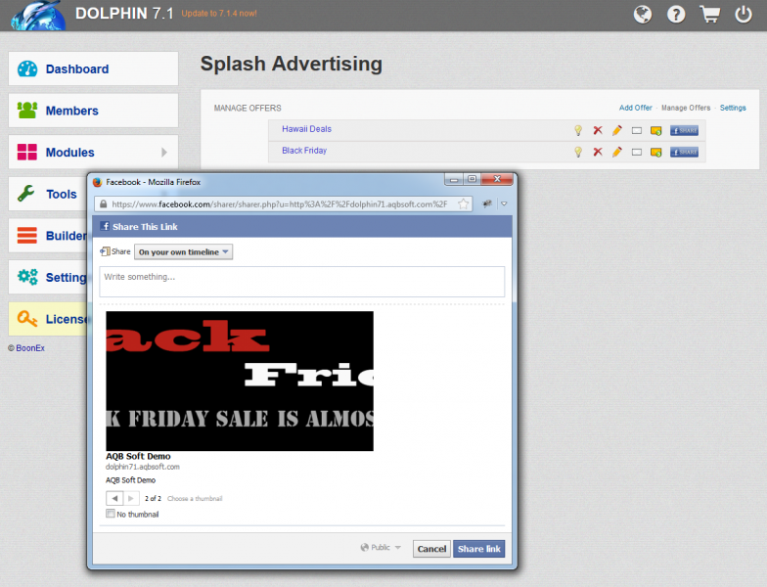
Task: Click the Tools wrench icon
Action: tap(26, 194)
